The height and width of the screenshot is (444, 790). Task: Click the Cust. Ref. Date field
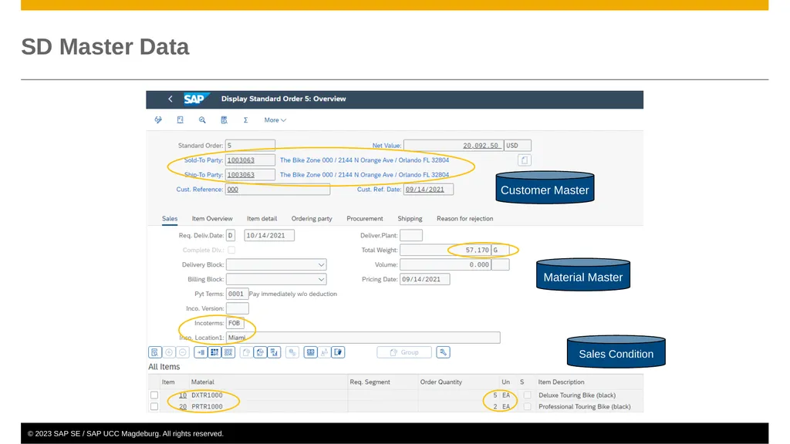(x=428, y=190)
